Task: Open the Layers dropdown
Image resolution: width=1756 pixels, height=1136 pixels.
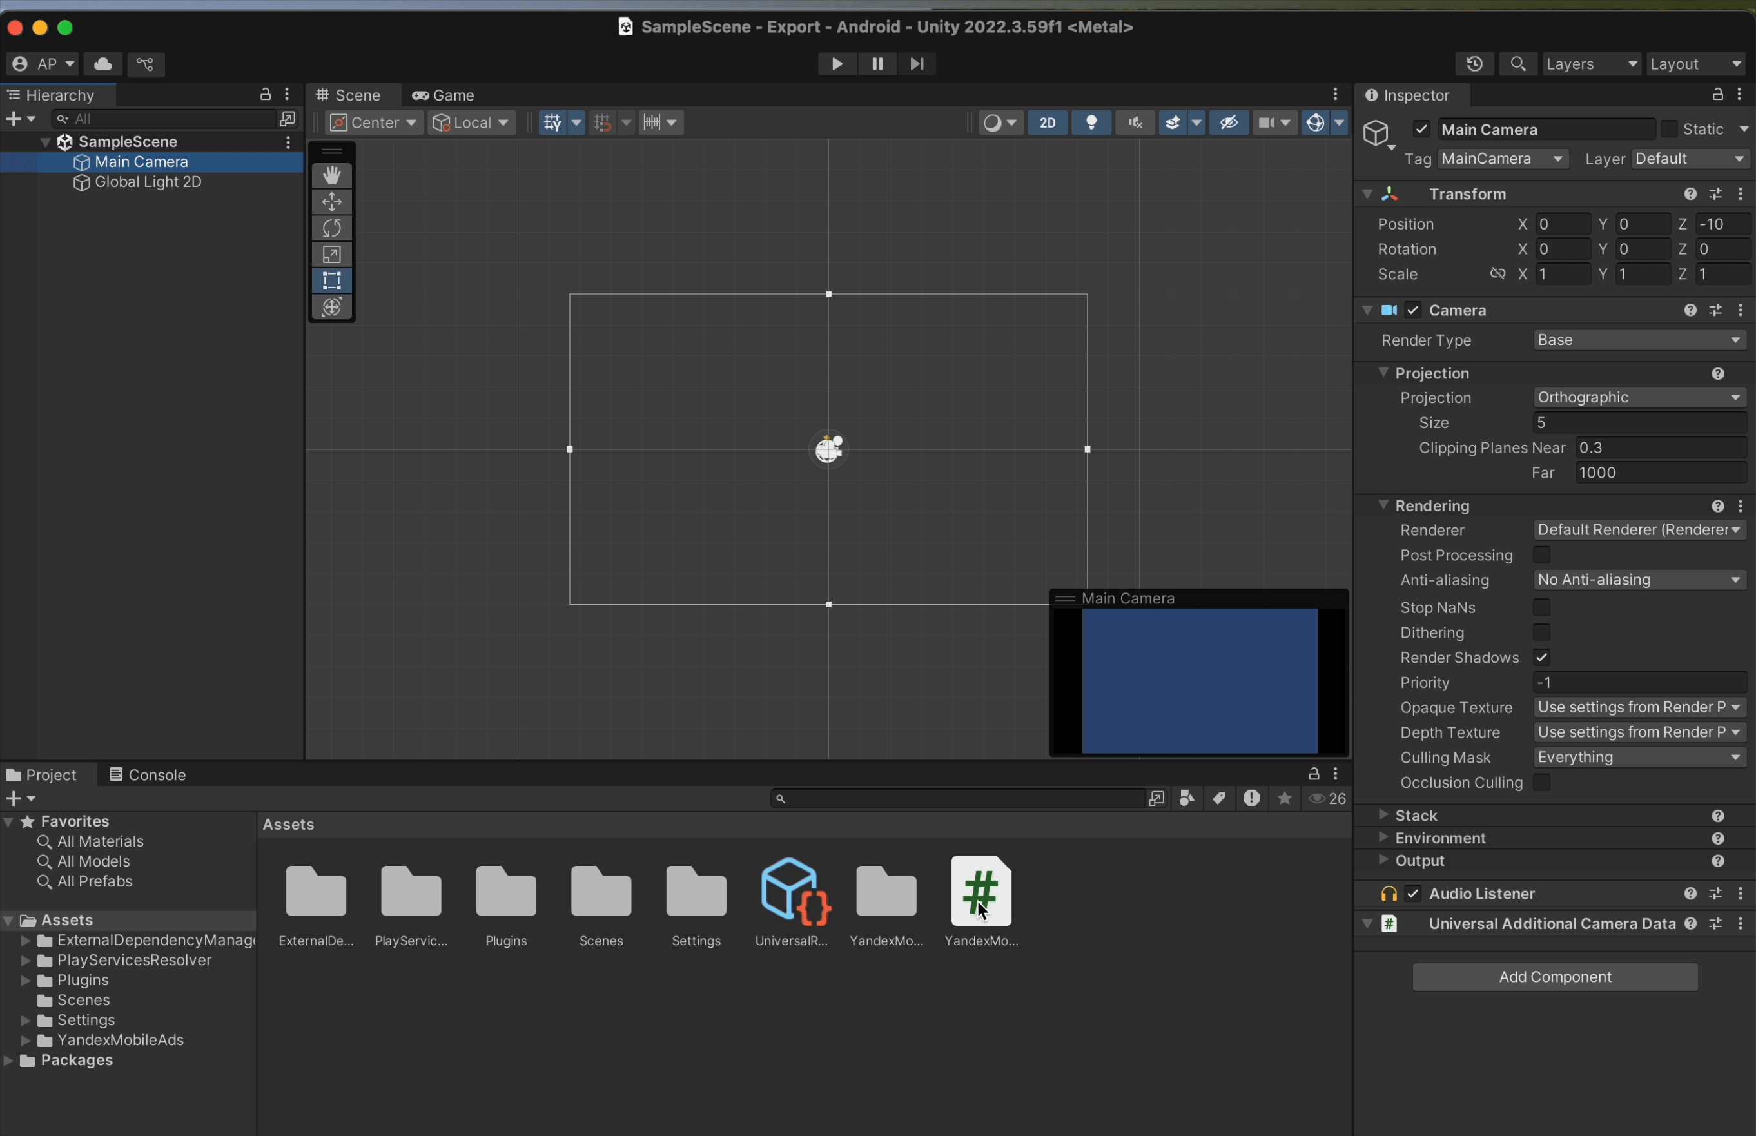Action: (x=1592, y=64)
